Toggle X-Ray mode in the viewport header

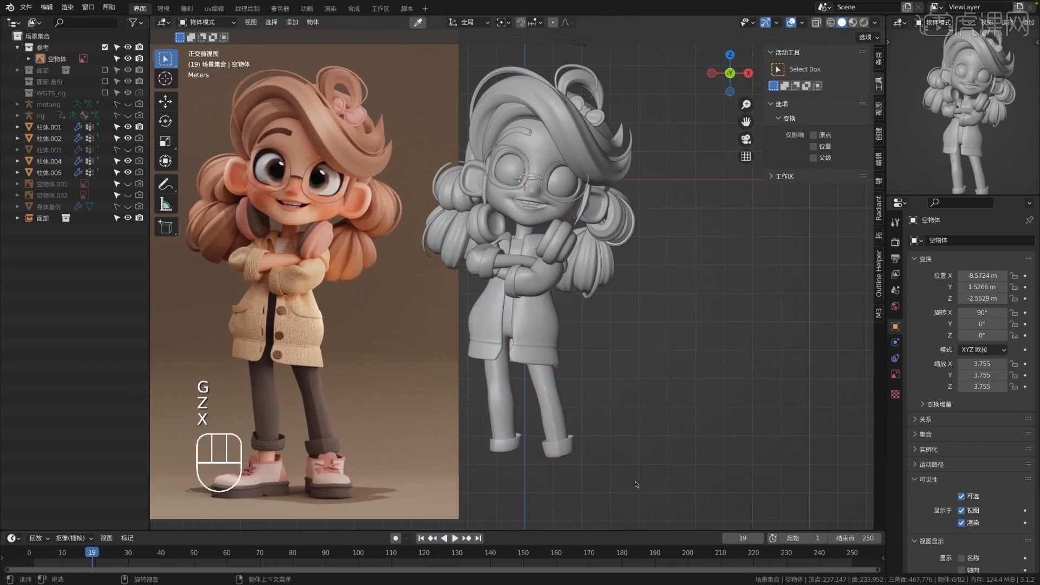tap(817, 23)
